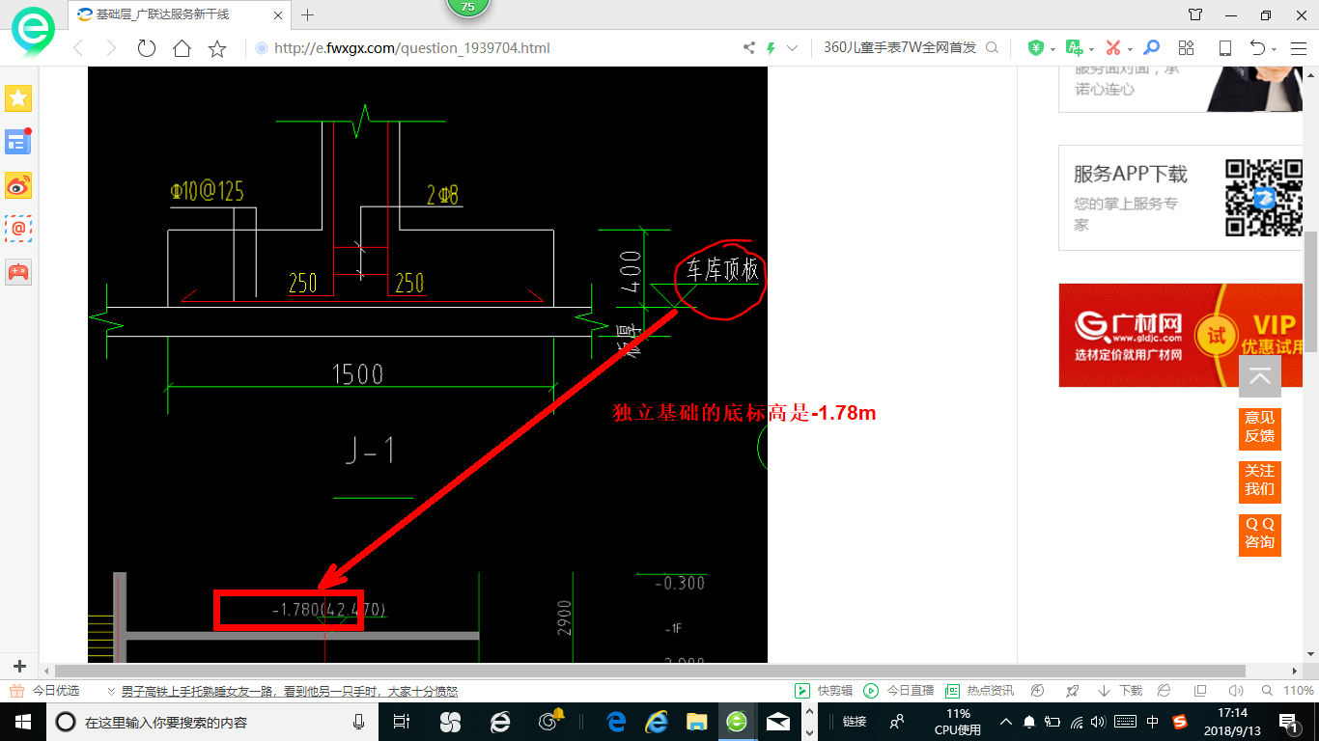Viewport: 1319px width, 741px height.
Task: Expand the screenshot tool dropdown arrow
Action: pyautogui.click(x=1130, y=49)
